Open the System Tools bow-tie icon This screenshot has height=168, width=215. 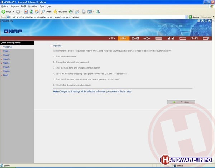pyautogui.click(x=194, y=38)
